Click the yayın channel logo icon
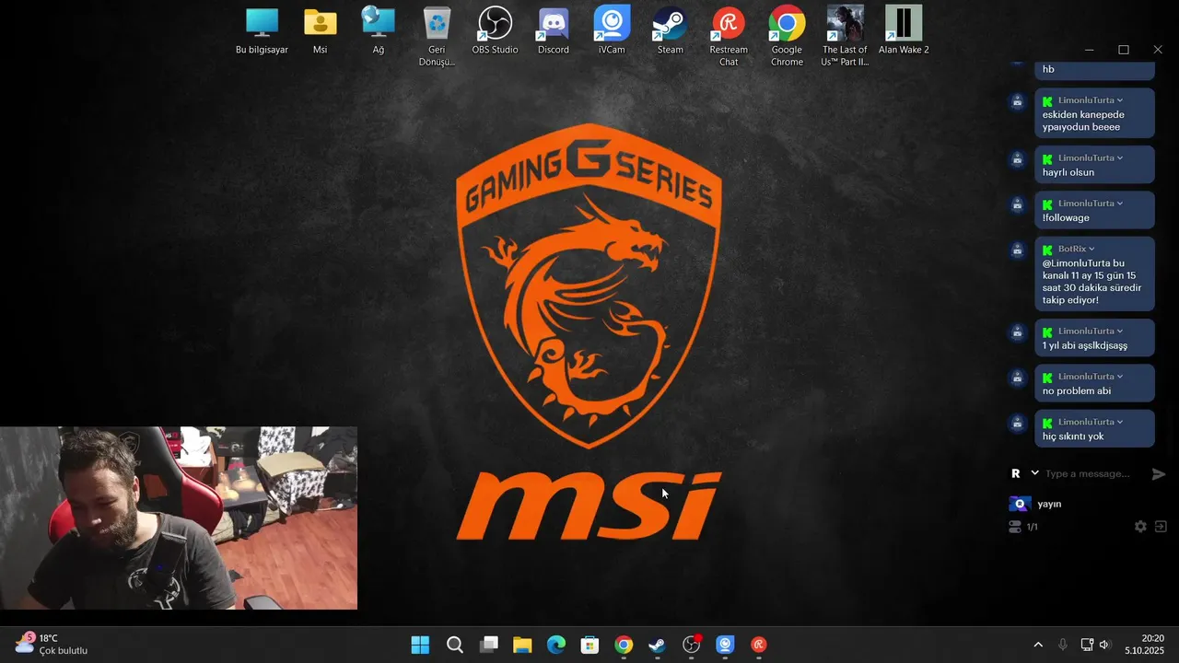This screenshot has width=1179, height=663. (1019, 504)
